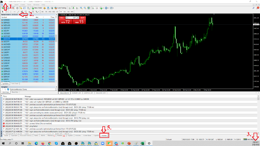260x146 pixels.
Task: Select the horizontal line drawing tool
Action: (x=15, y=12)
